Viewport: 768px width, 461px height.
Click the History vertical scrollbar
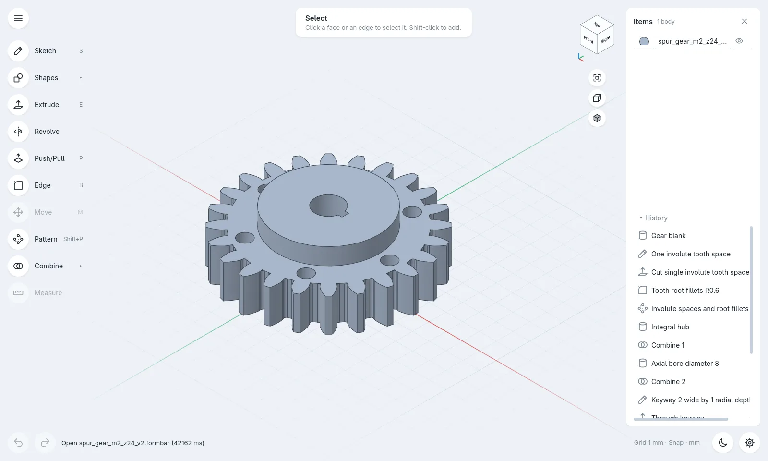coord(751,290)
